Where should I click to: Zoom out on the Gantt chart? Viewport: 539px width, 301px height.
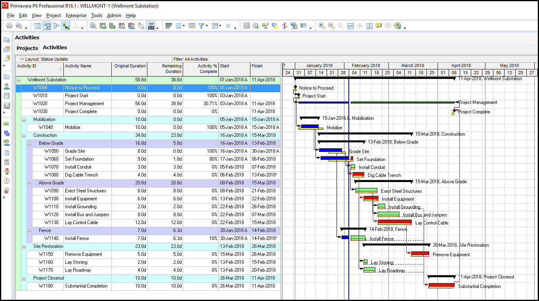pyautogui.click(x=331, y=26)
